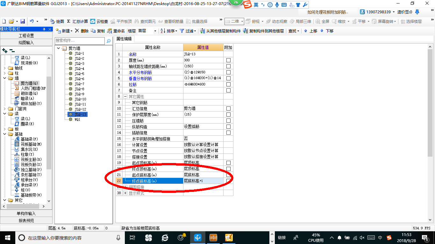Image resolution: width=435 pixels, height=244 pixels.
Task: Check 附加 box for 厚度(mm) row
Action: [x=228, y=60]
